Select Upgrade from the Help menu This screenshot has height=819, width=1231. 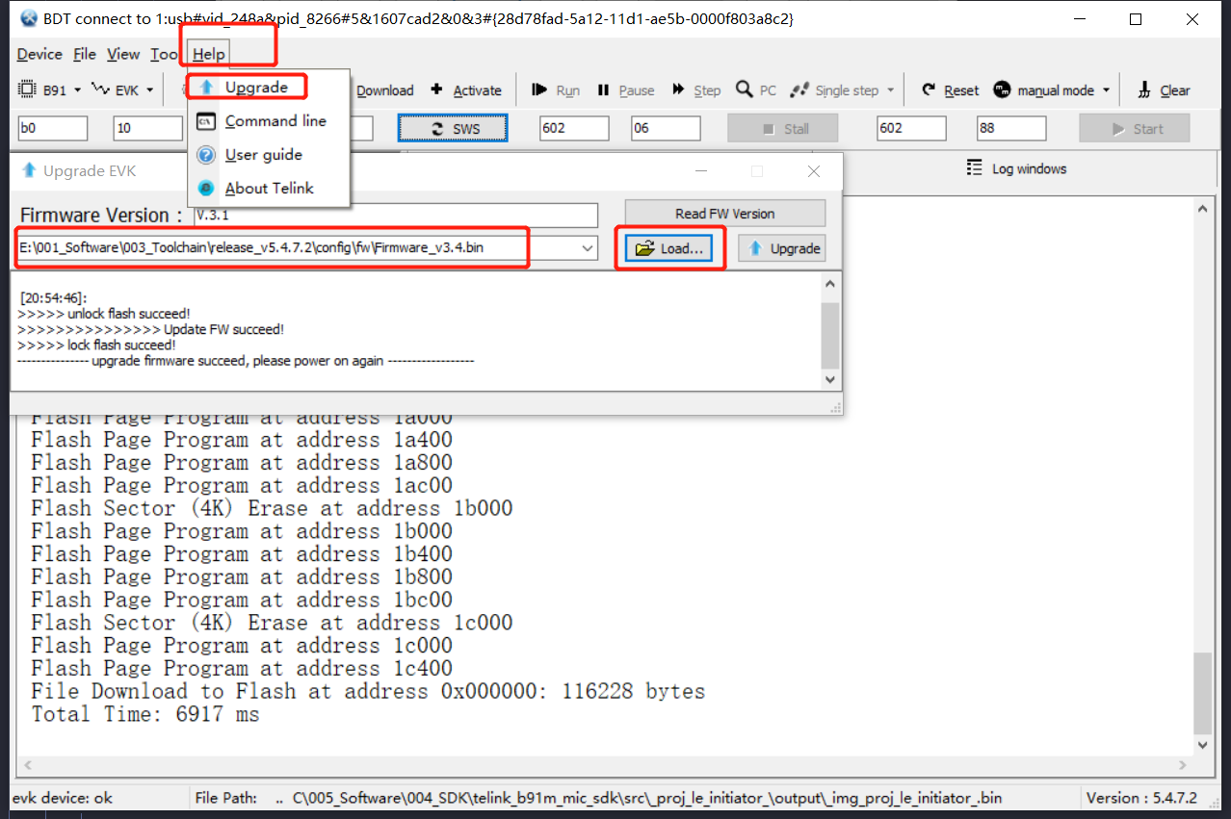(255, 88)
